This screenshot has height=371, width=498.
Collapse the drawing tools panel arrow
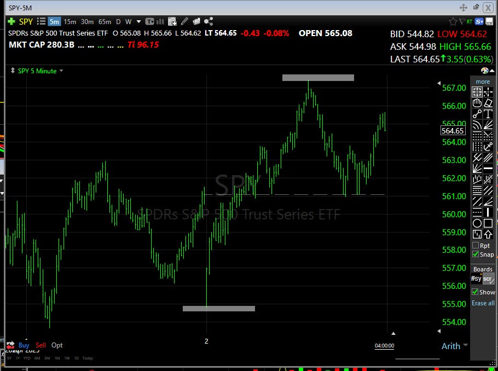coord(492,71)
